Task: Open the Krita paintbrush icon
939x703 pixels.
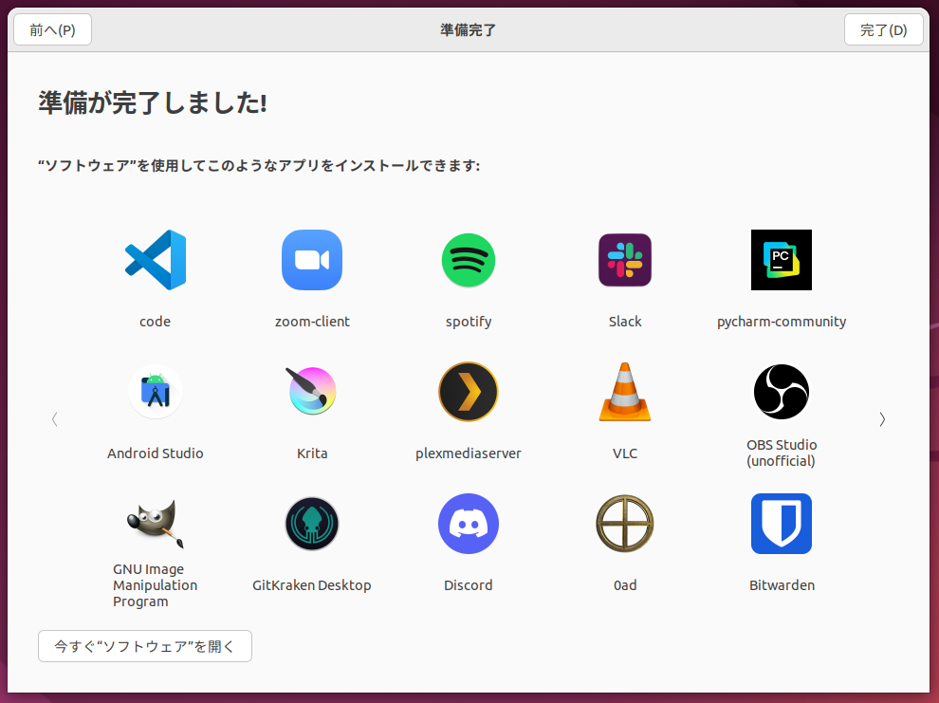Action: point(312,392)
